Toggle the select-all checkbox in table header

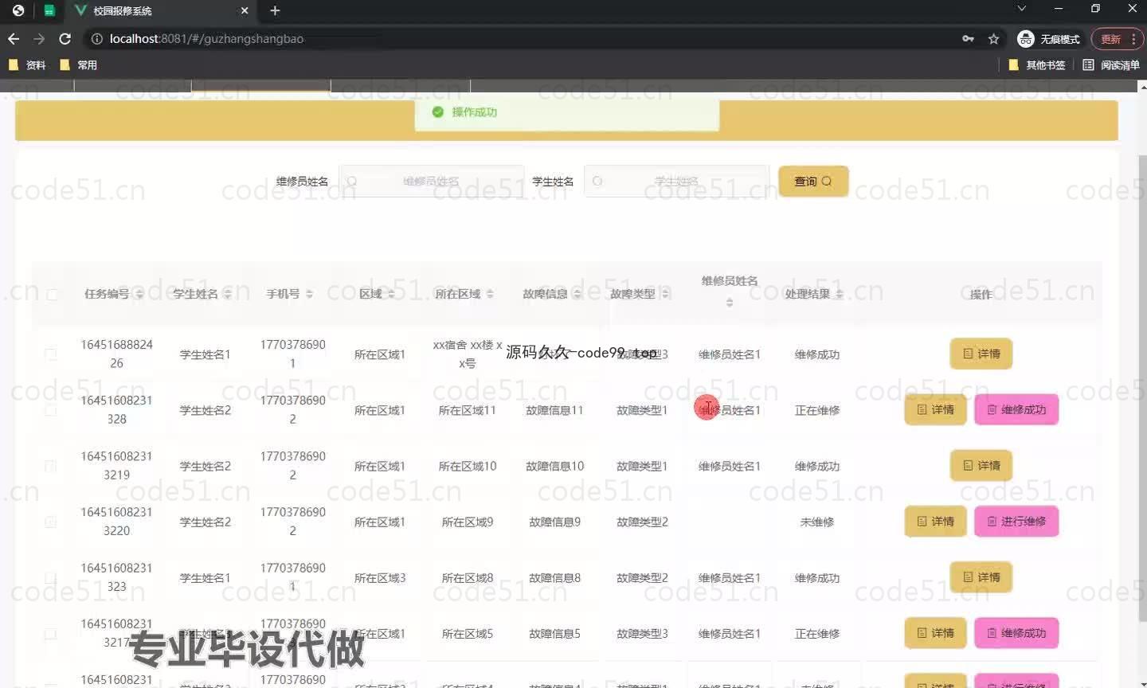tap(52, 295)
